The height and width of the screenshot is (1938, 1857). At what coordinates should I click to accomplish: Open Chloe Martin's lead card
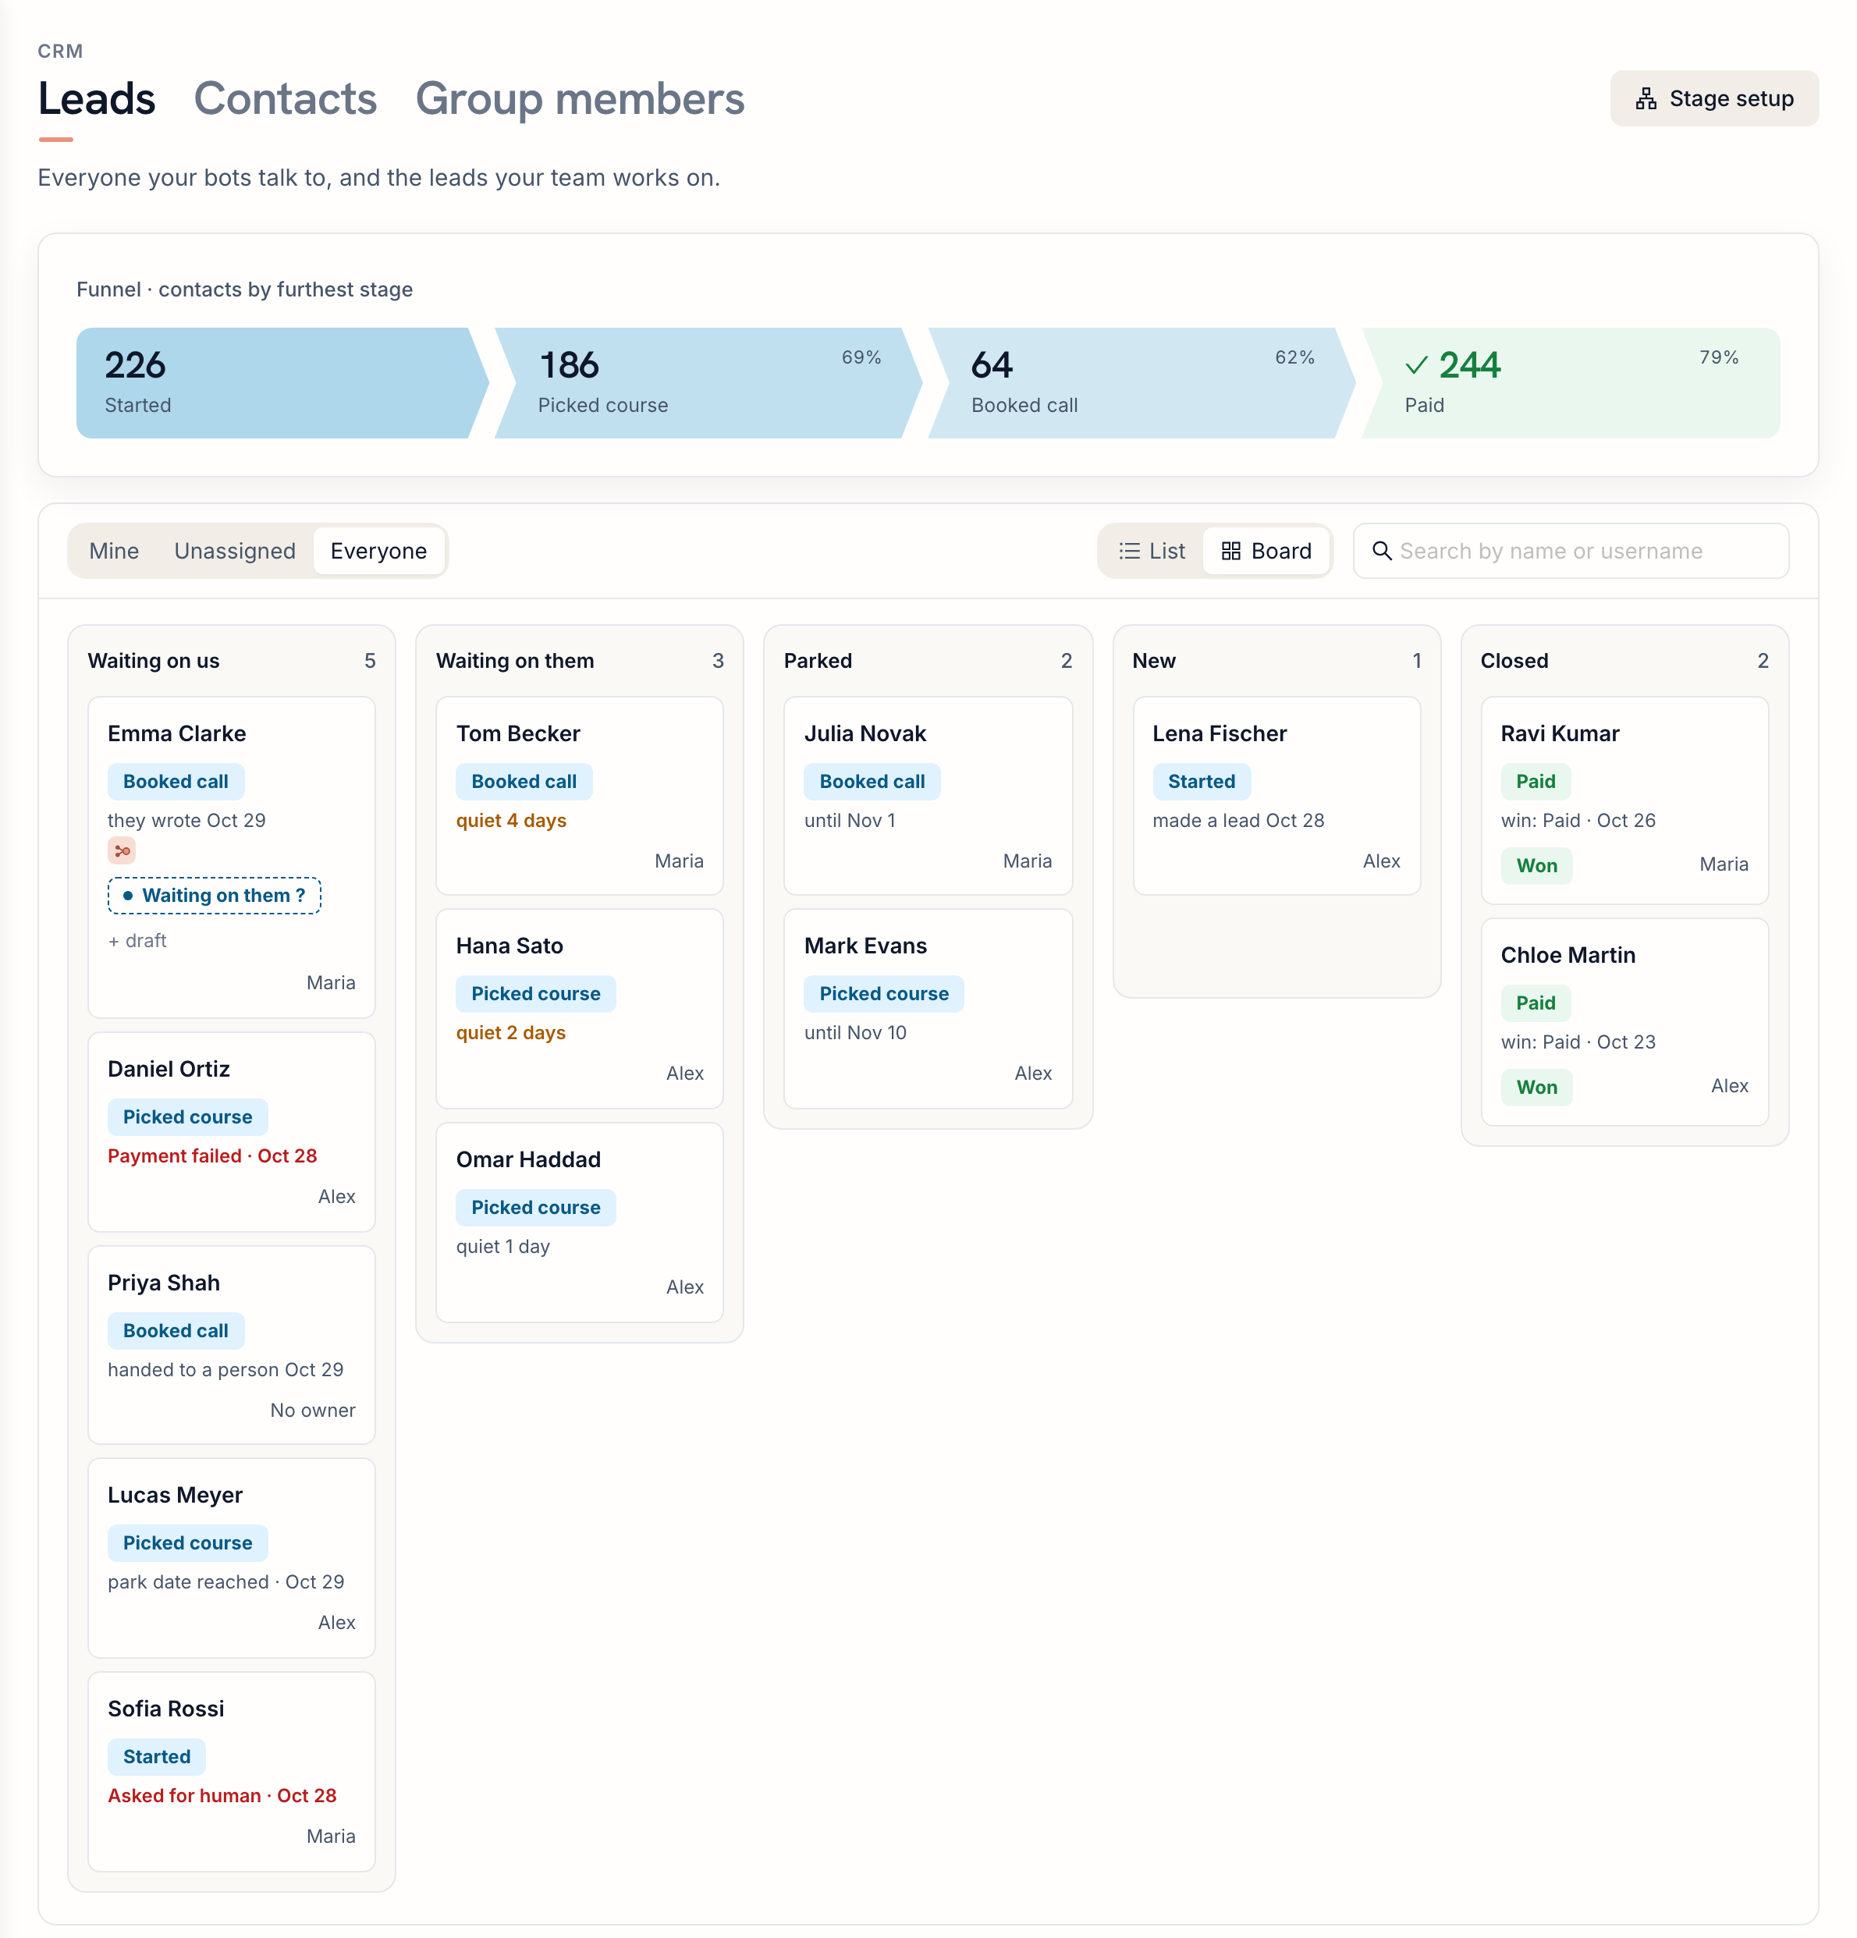point(1624,1022)
